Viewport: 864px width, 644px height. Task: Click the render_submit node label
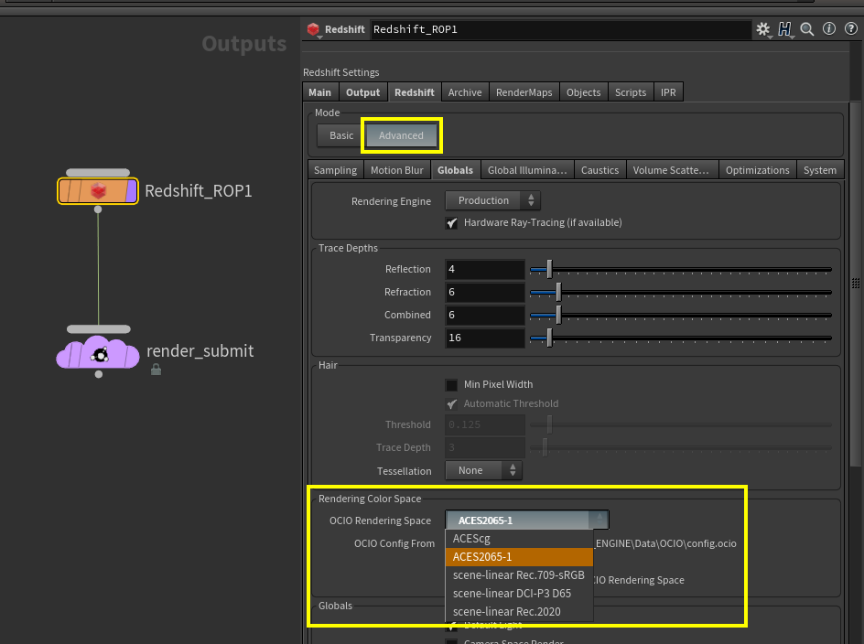click(200, 351)
